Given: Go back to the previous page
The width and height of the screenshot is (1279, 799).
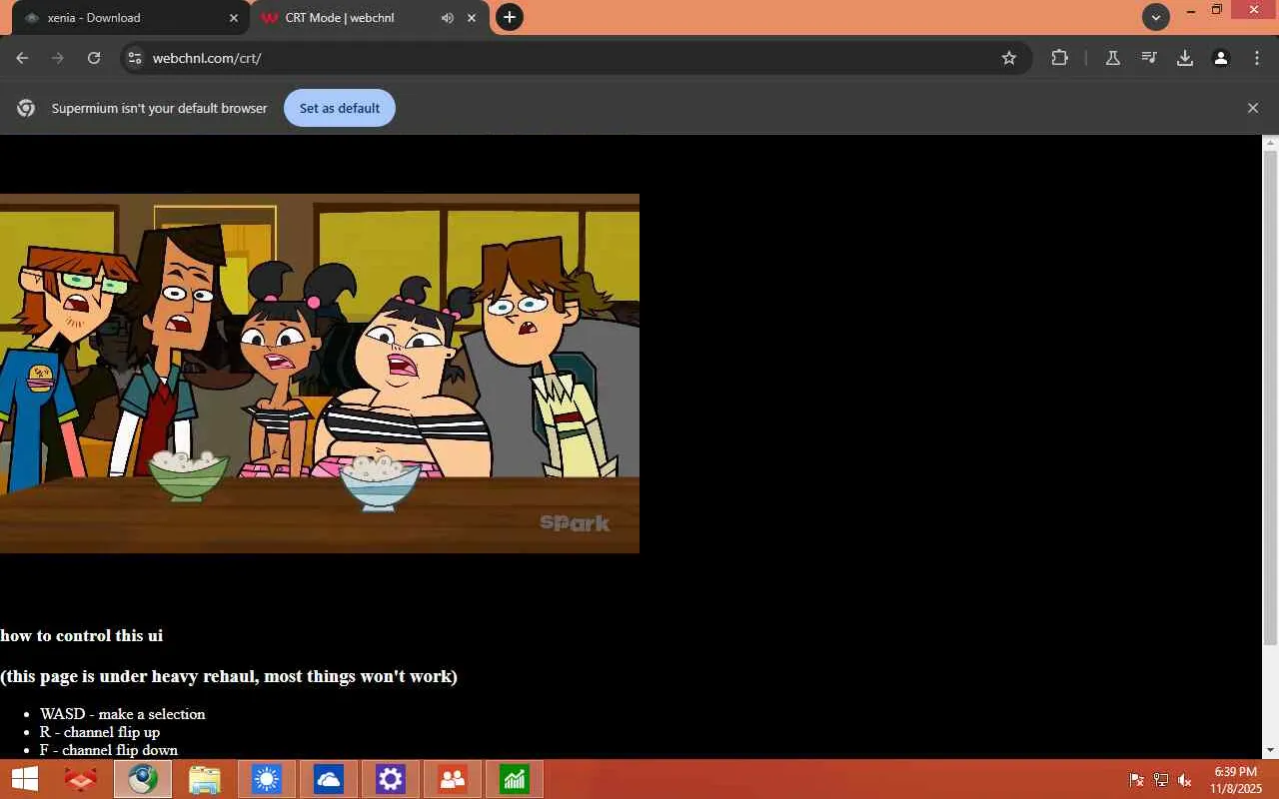Looking at the screenshot, I should click(22, 58).
